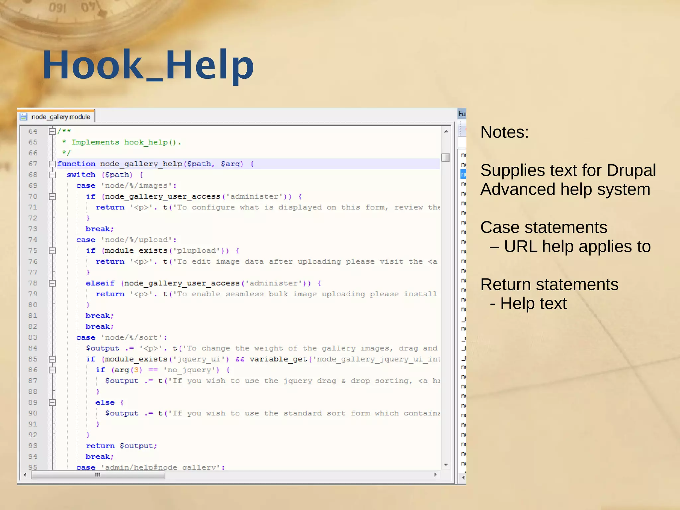The width and height of the screenshot is (680, 510).
Task: Click the 'break;' statement on line 94
Action: pyautogui.click(x=100, y=457)
